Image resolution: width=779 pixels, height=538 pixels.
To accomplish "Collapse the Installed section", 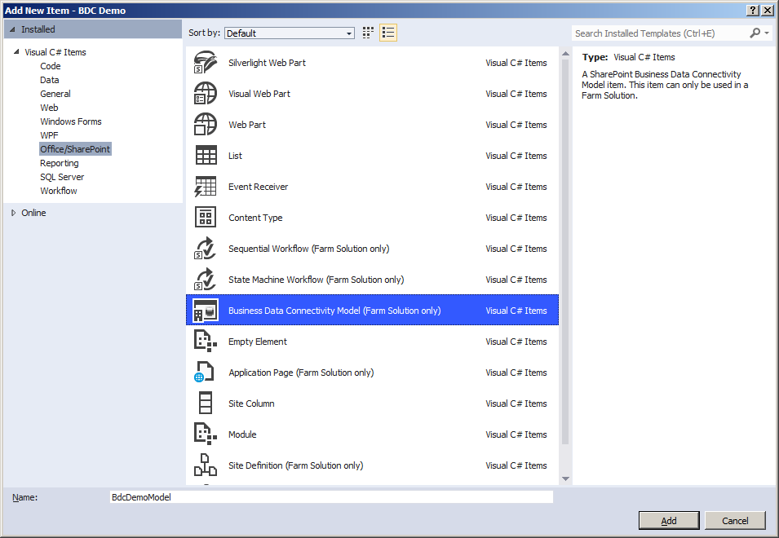I will pos(12,29).
